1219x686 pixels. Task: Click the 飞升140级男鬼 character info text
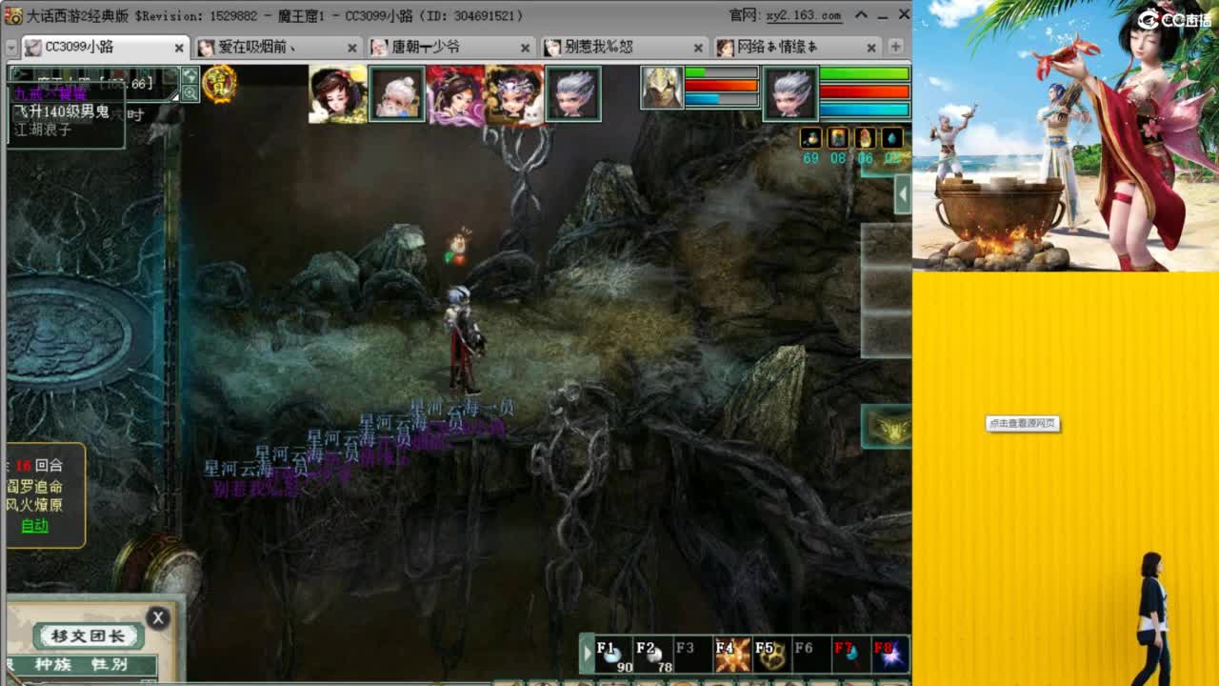pyautogui.click(x=60, y=111)
